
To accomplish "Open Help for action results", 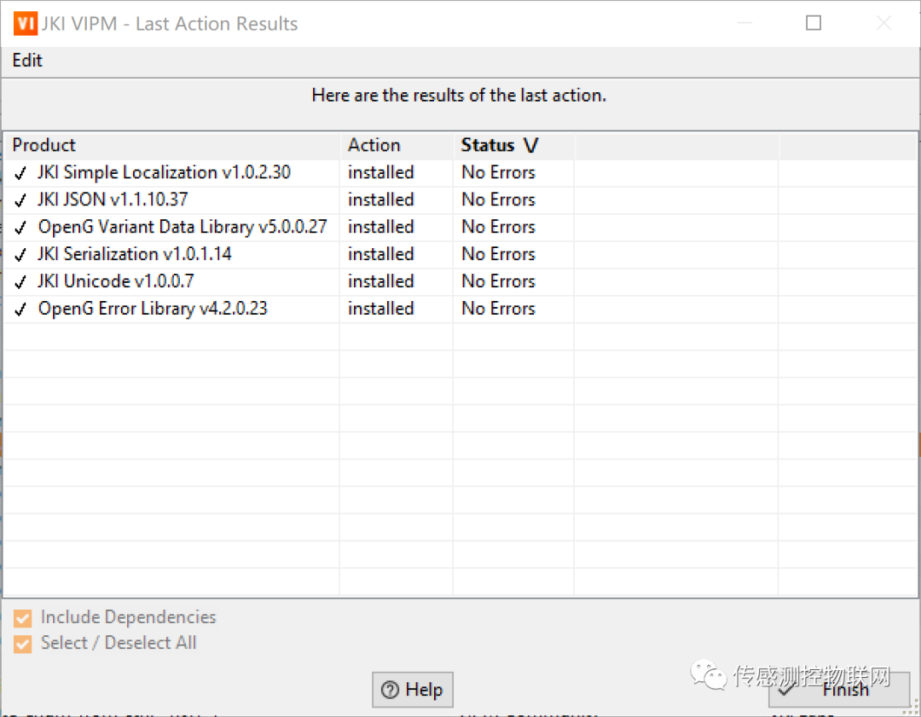I will 413,690.
